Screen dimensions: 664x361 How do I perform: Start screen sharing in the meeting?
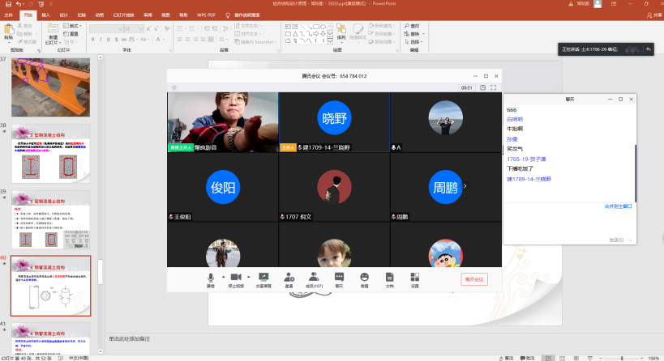(x=263, y=280)
